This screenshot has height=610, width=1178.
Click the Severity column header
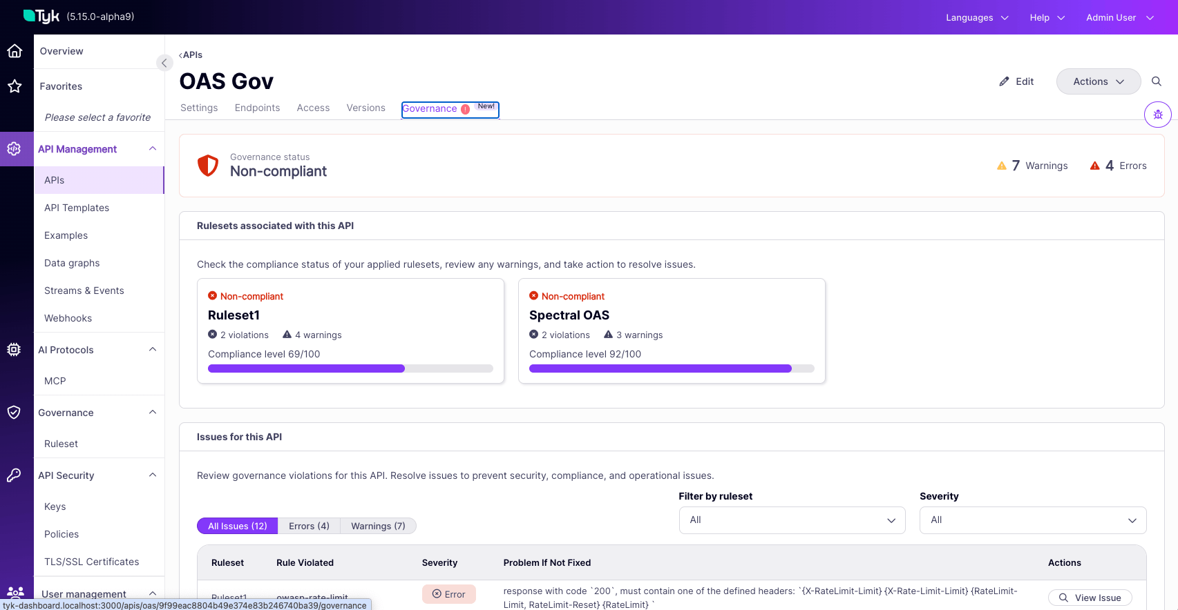(x=439, y=562)
